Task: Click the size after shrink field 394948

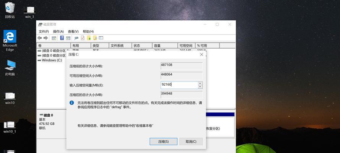Action: point(182,94)
